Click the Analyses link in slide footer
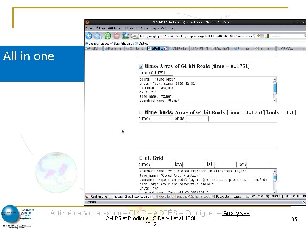The height and width of the screenshot is (229, 306). pyautogui.click(x=236, y=213)
